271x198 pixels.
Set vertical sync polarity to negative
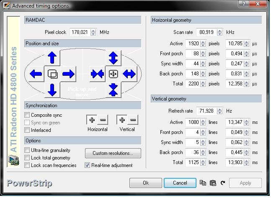coord(133,120)
